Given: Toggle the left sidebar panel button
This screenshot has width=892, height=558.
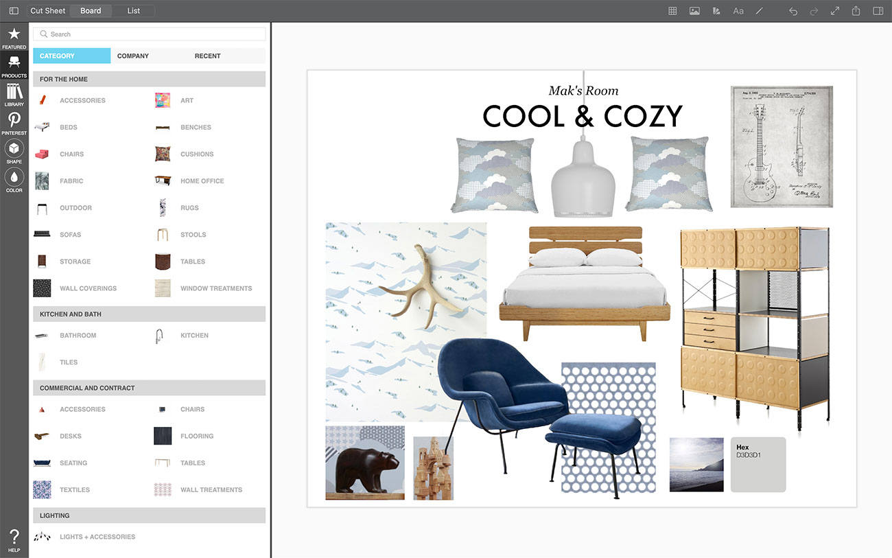Looking at the screenshot, I should (14, 11).
